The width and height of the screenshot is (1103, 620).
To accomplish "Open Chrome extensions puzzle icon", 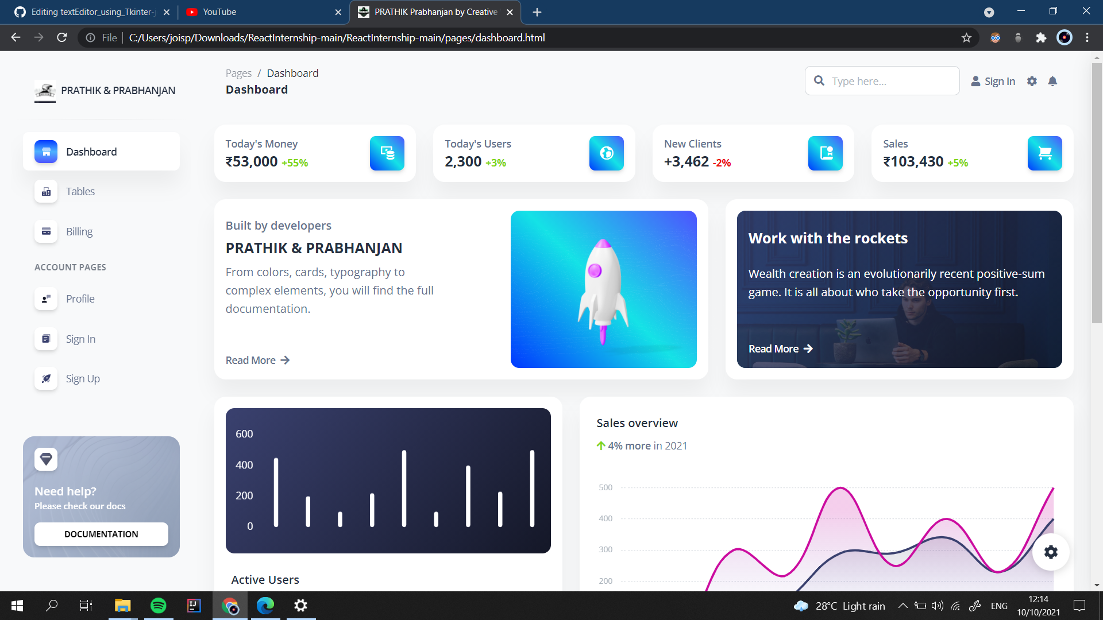I will [x=1041, y=38].
